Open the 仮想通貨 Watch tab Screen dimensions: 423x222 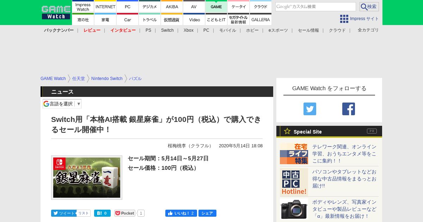coord(172,19)
